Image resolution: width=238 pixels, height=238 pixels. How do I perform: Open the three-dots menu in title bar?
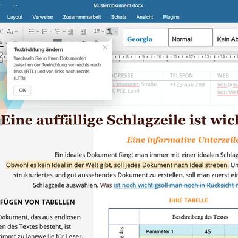click(15, 5)
